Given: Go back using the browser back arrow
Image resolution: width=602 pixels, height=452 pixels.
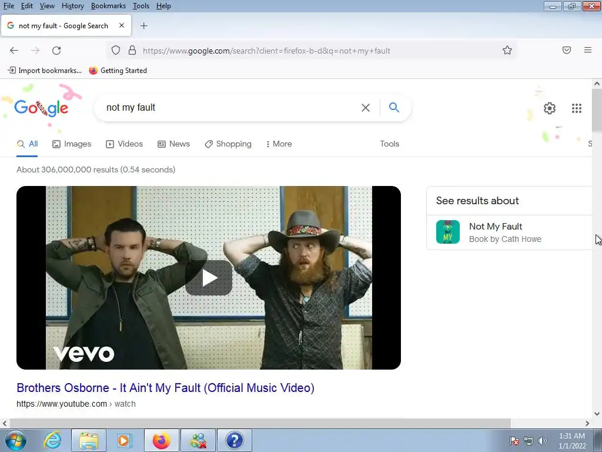Looking at the screenshot, I should [x=14, y=51].
